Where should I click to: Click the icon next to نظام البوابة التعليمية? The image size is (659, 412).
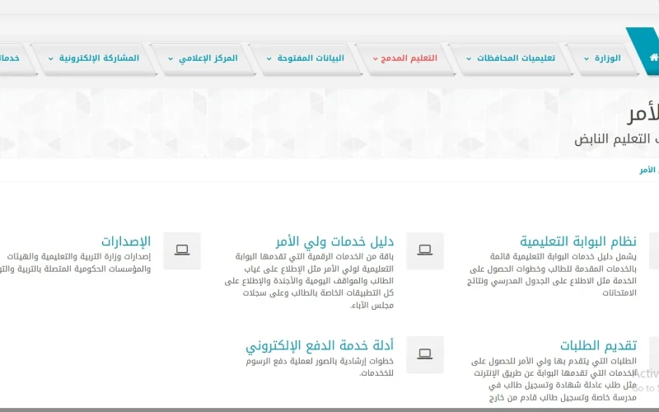[x=655, y=250]
